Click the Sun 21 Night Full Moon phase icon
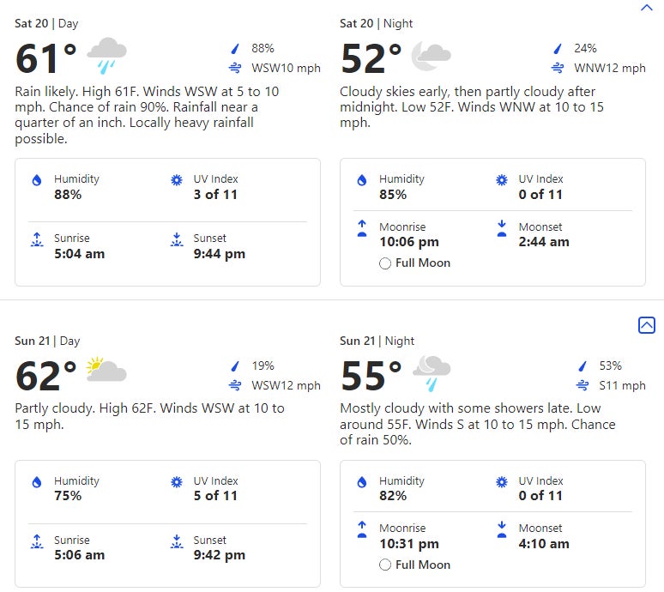Viewport: 664px width, 592px height. pos(385,565)
